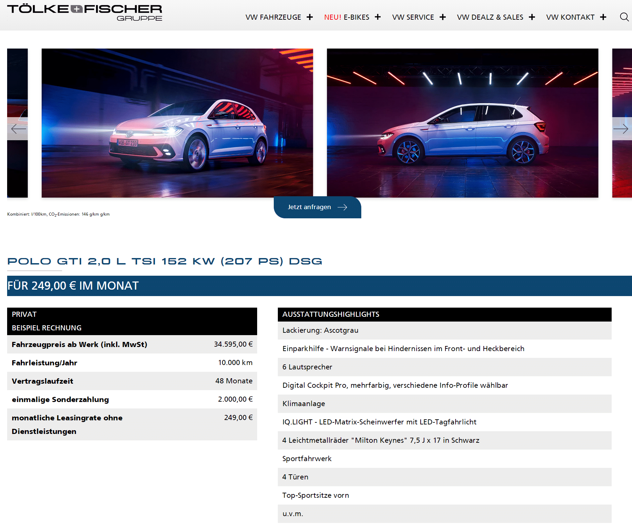Click the Polo GTI 2,0 l TSI heading
The width and height of the screenshot is (632, 529).
[x=165, y=261]
